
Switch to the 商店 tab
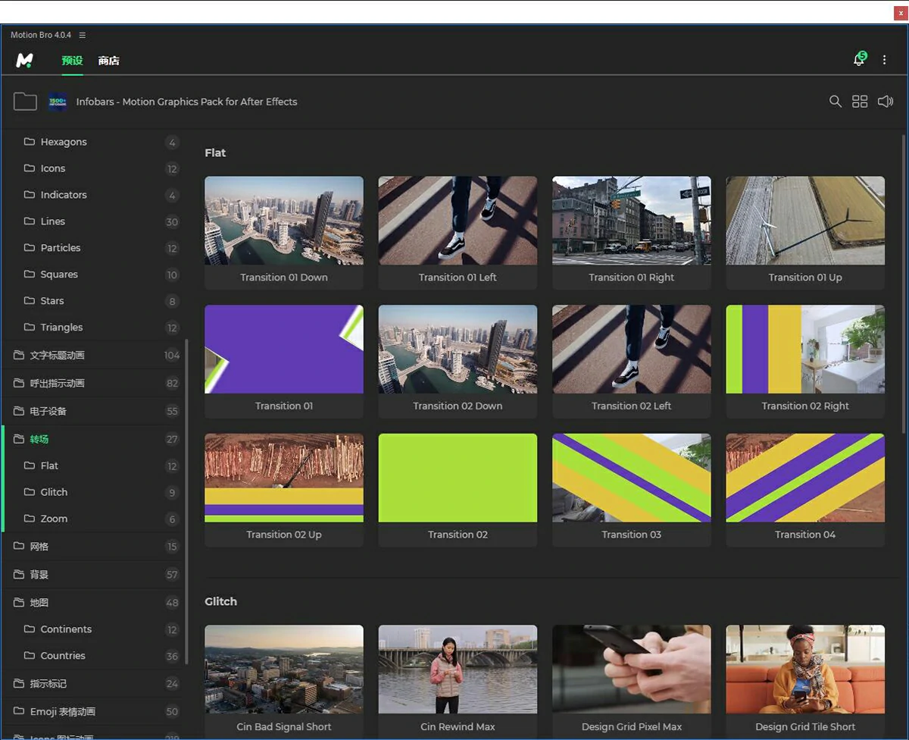click(108, 61)
